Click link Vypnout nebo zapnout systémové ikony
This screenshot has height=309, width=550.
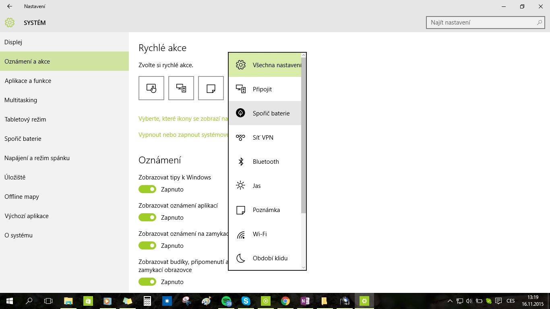click(x=183, y=134)
